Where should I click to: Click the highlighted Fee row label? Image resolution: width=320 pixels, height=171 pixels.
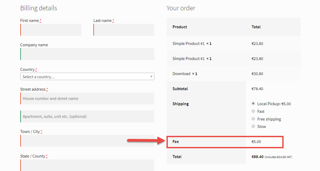[x=176, y=142]
